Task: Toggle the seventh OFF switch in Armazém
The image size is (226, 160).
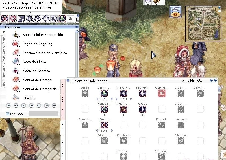Action: [54, 106]
